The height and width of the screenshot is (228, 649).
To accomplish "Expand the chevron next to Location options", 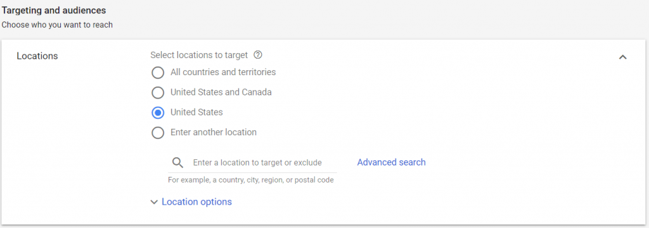I will [154, 202].
